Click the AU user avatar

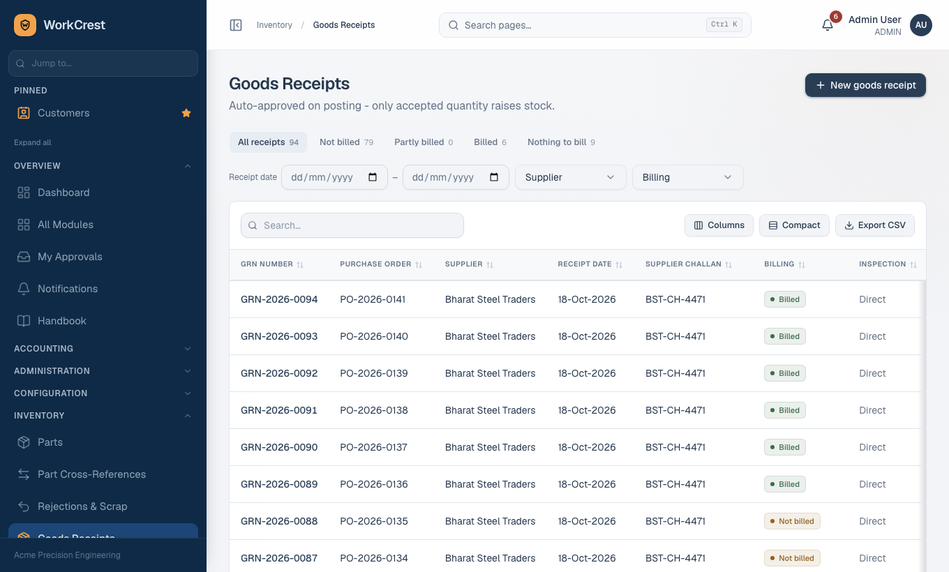(x=921, y=25)
